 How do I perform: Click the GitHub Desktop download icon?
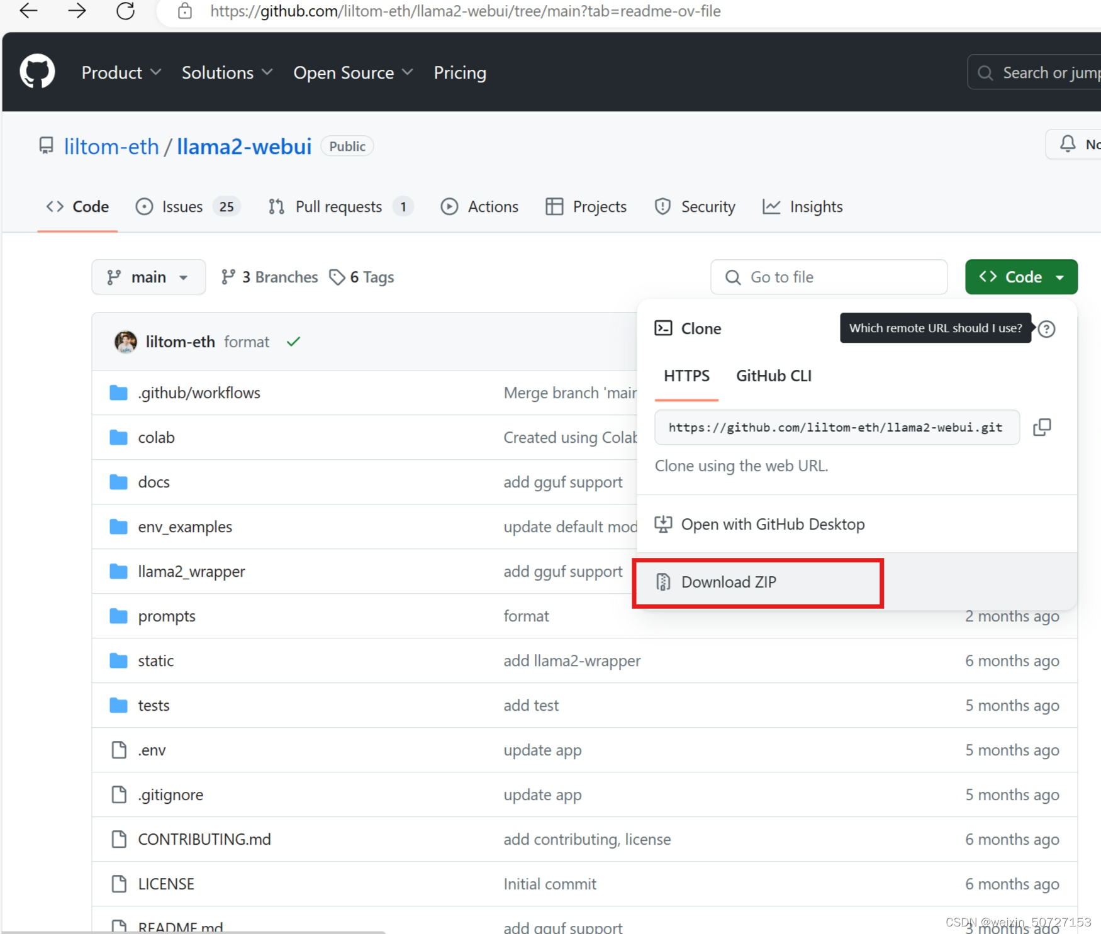[x=663, y=524]
